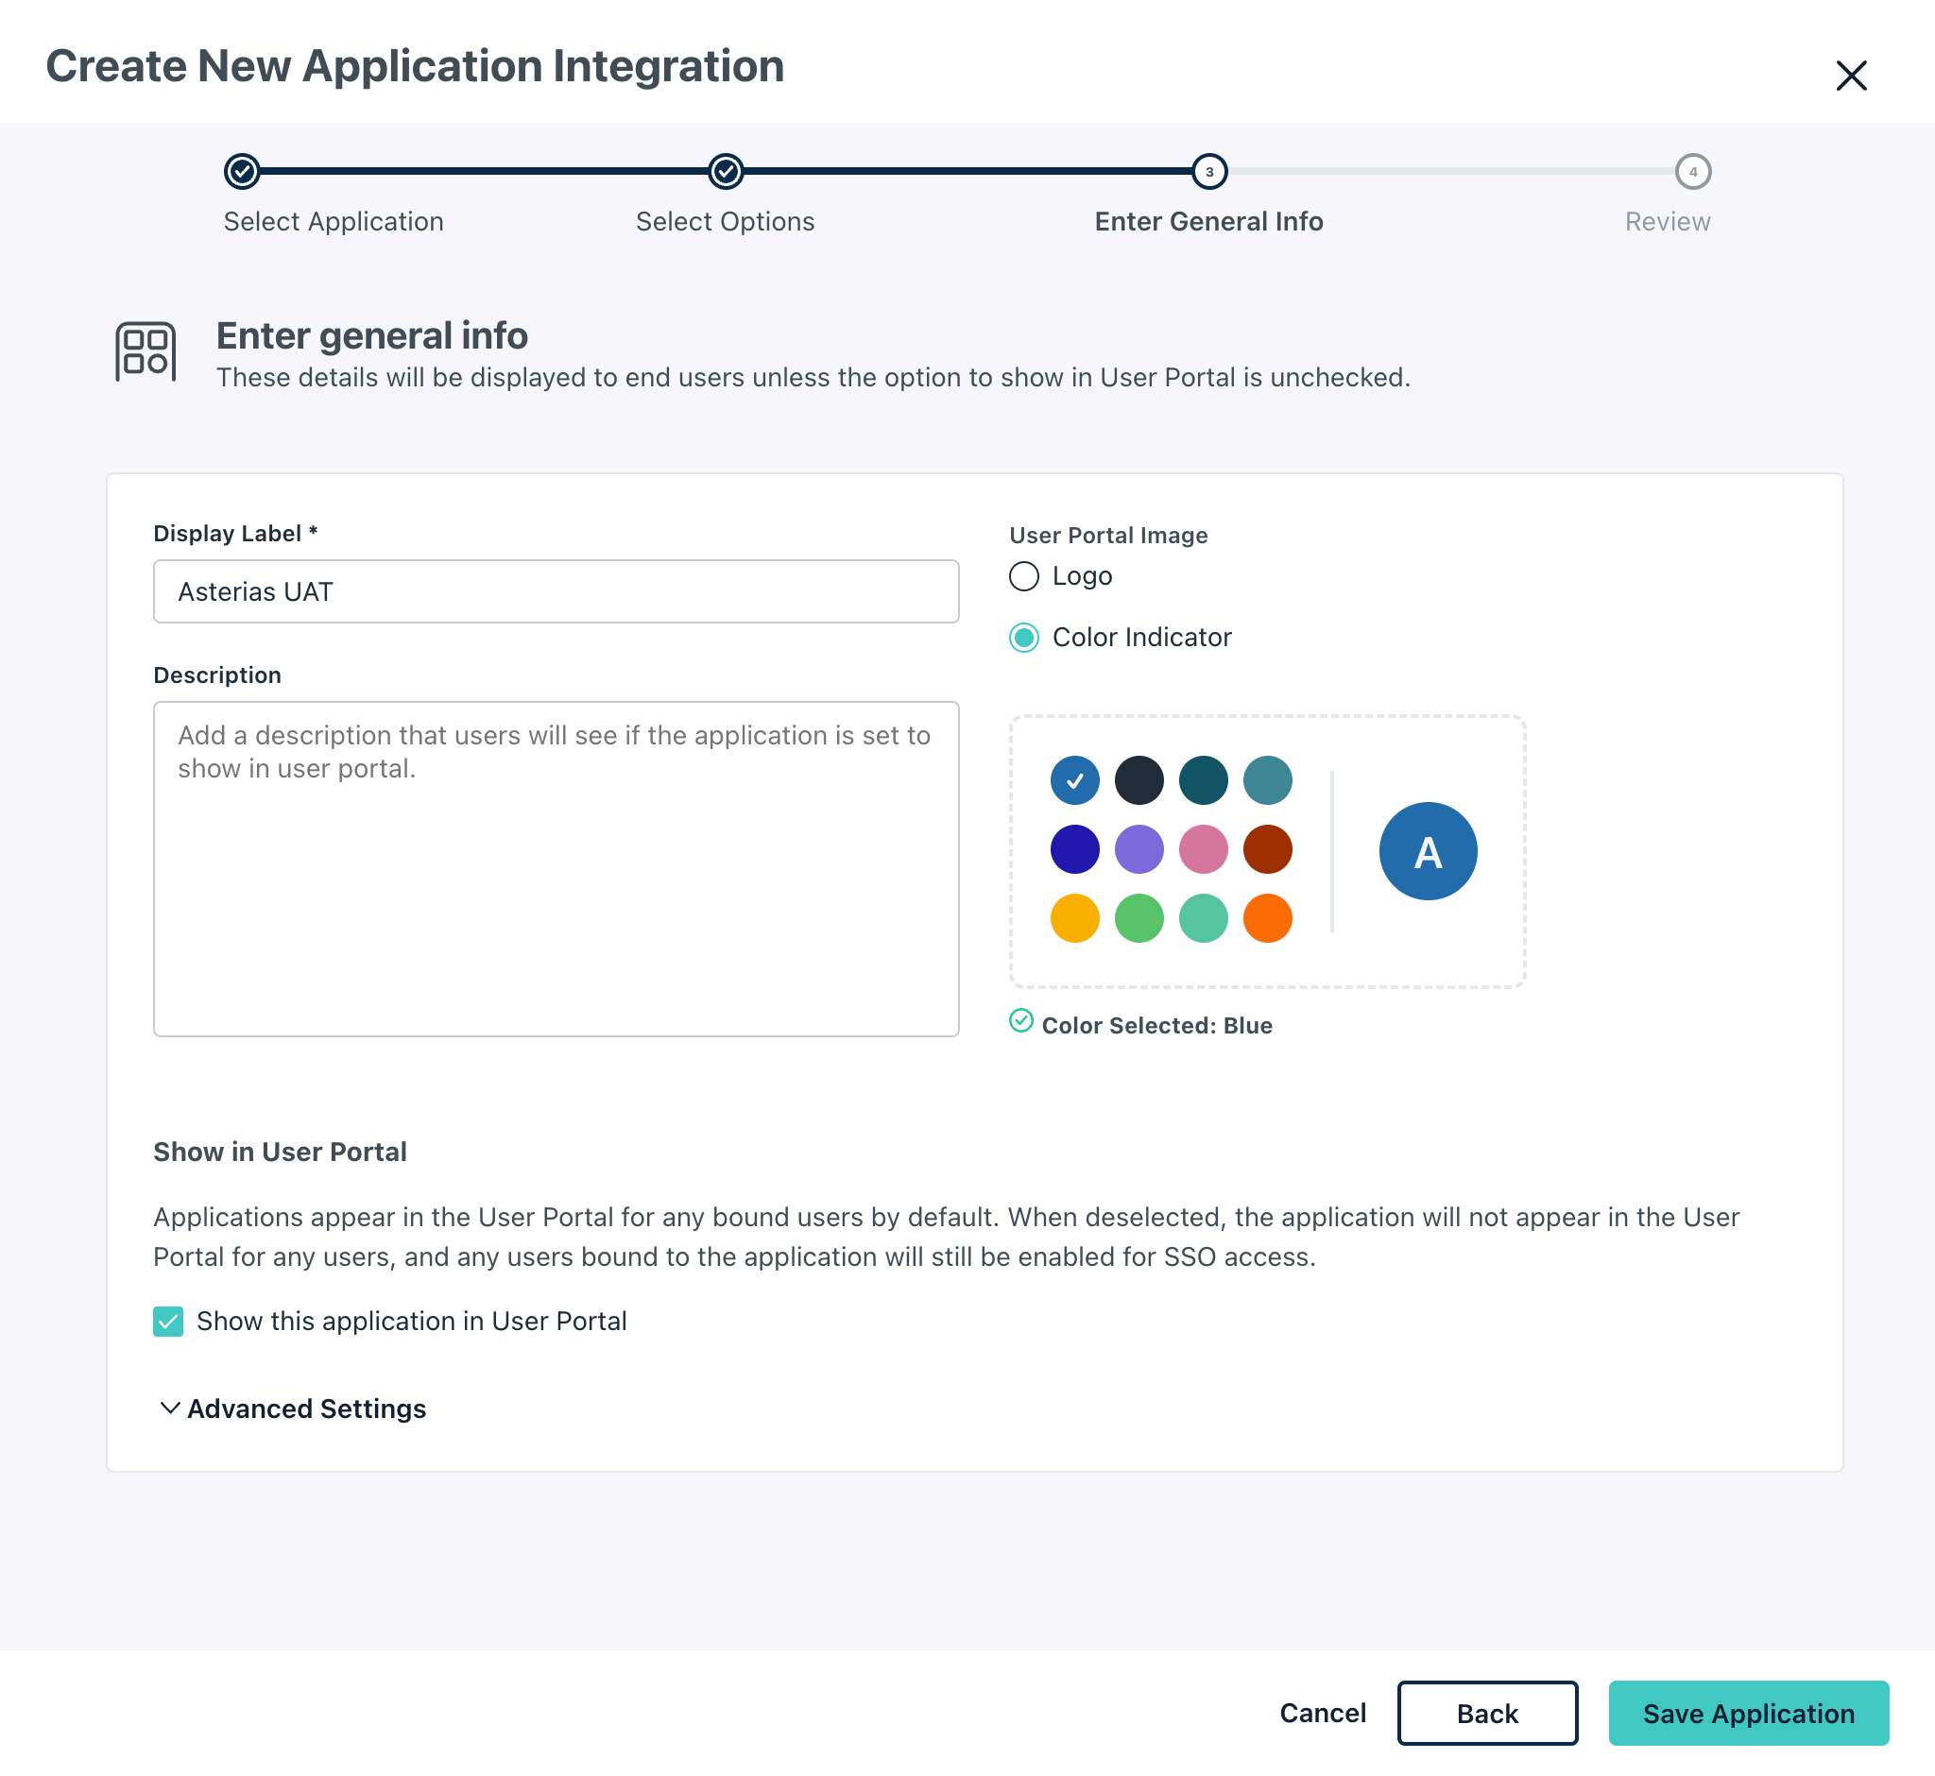Choose the pink color swatch
The height and width of the screenshot is (1776, 1935).
1203,849
